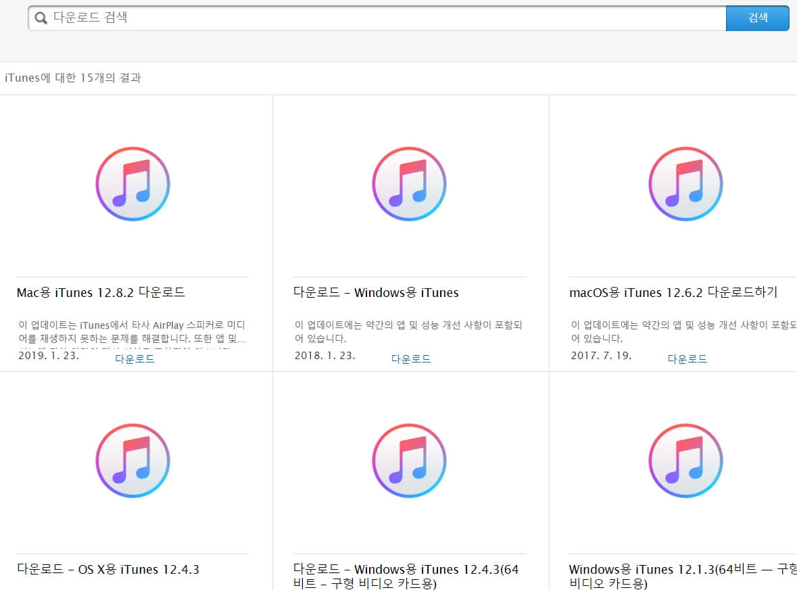Click the blue 검색 button
797x590 pixels.
757,18
